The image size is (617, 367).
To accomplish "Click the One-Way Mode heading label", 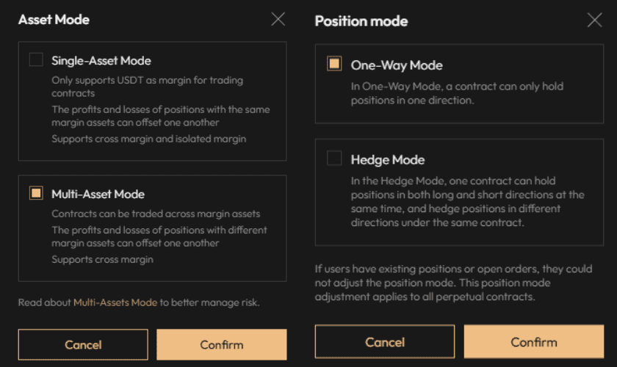I will coord(397,65).
